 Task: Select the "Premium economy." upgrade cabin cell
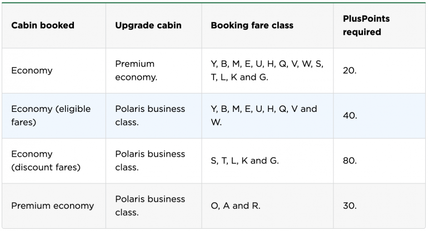[x=136, y=70]
